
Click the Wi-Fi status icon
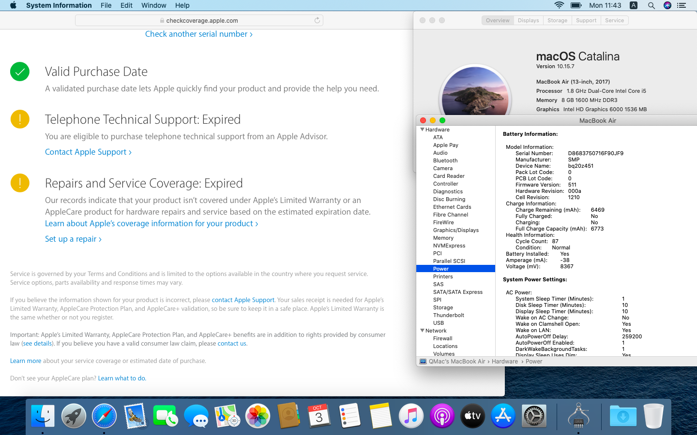click(x=559, y=5)
